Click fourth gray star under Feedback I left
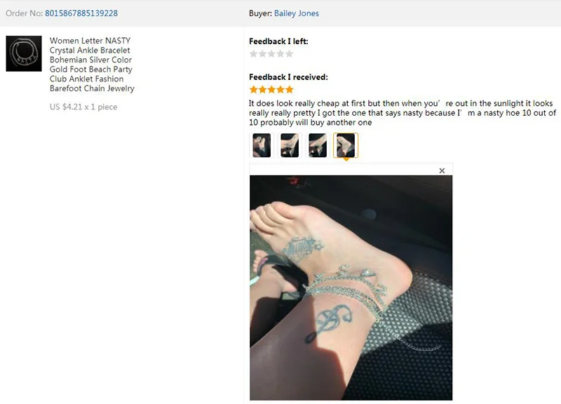561x404 pixels. 280,54
